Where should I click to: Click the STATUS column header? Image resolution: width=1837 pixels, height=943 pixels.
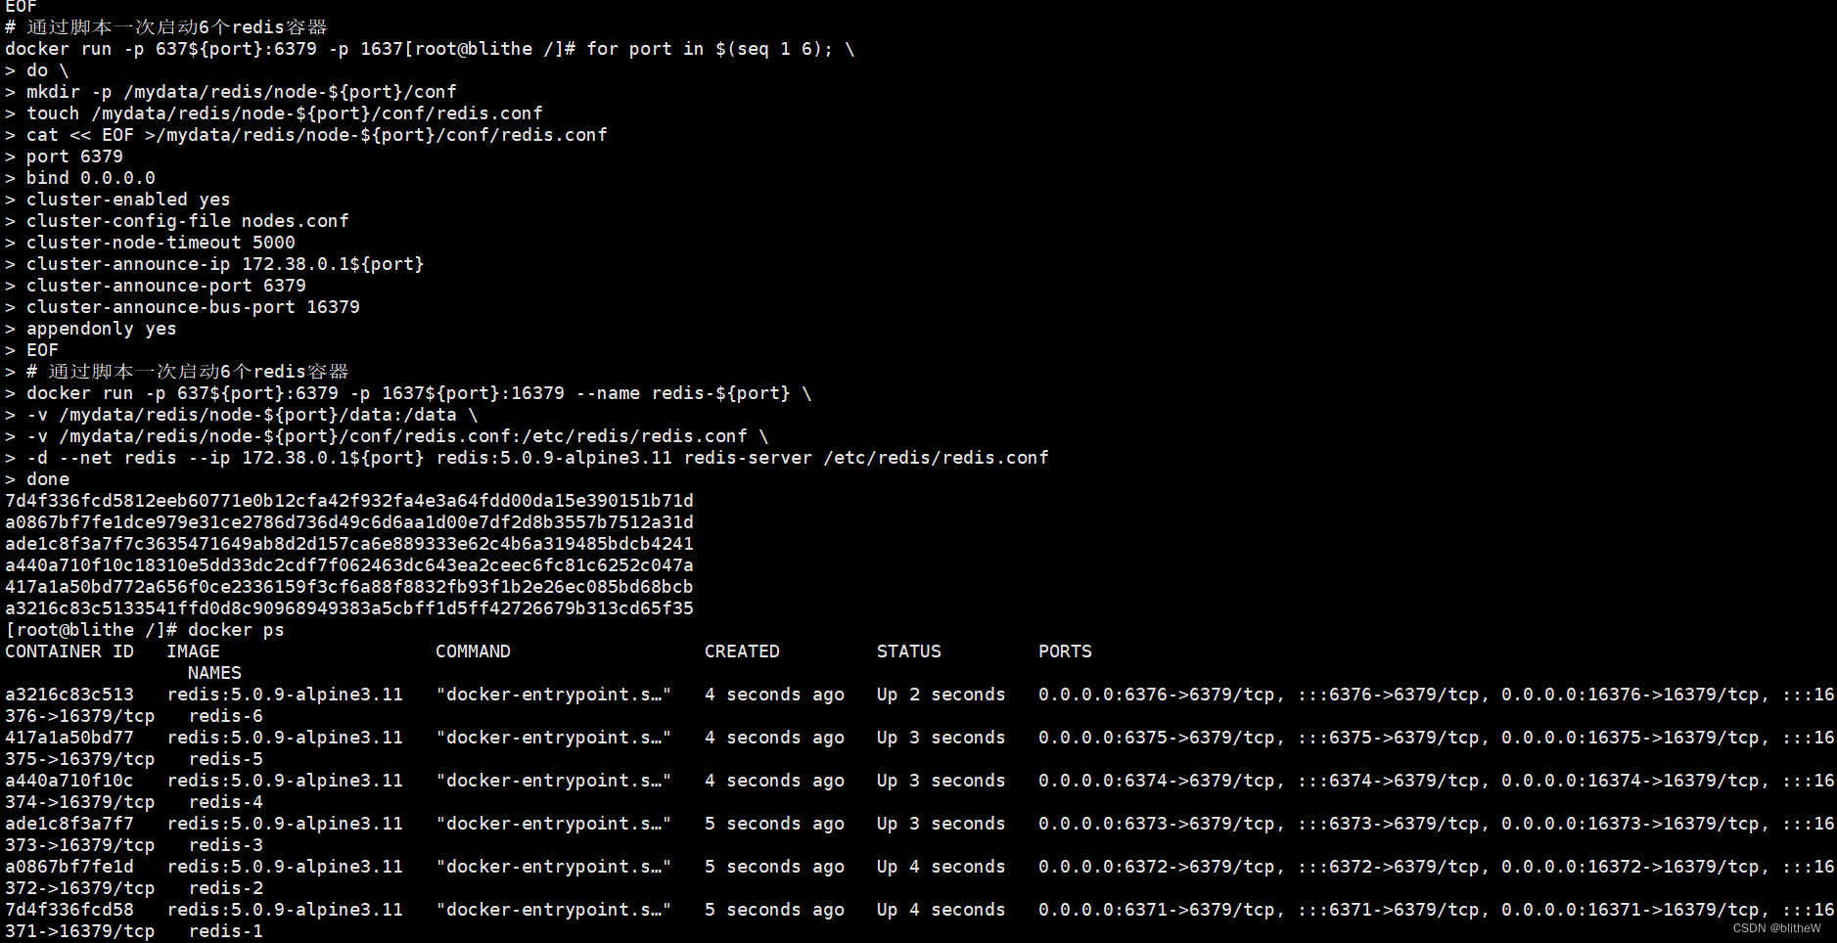(x=908, y=651)
